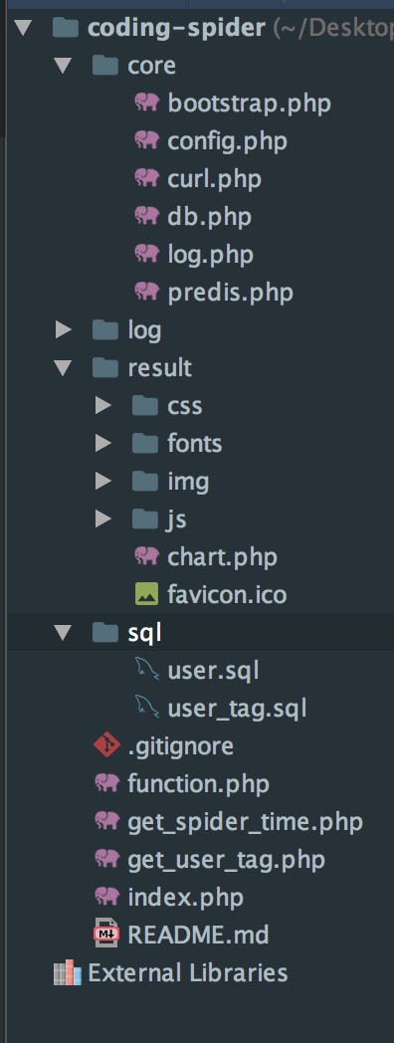The height and width of the screenshot is (1043, 394).
Task: Click the PHP elephant icon beside bootstrap.php
Action: pos(147,103)
